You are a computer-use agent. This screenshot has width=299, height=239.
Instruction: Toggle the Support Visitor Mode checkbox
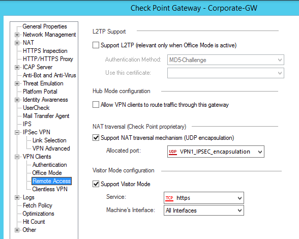point(96,184)
